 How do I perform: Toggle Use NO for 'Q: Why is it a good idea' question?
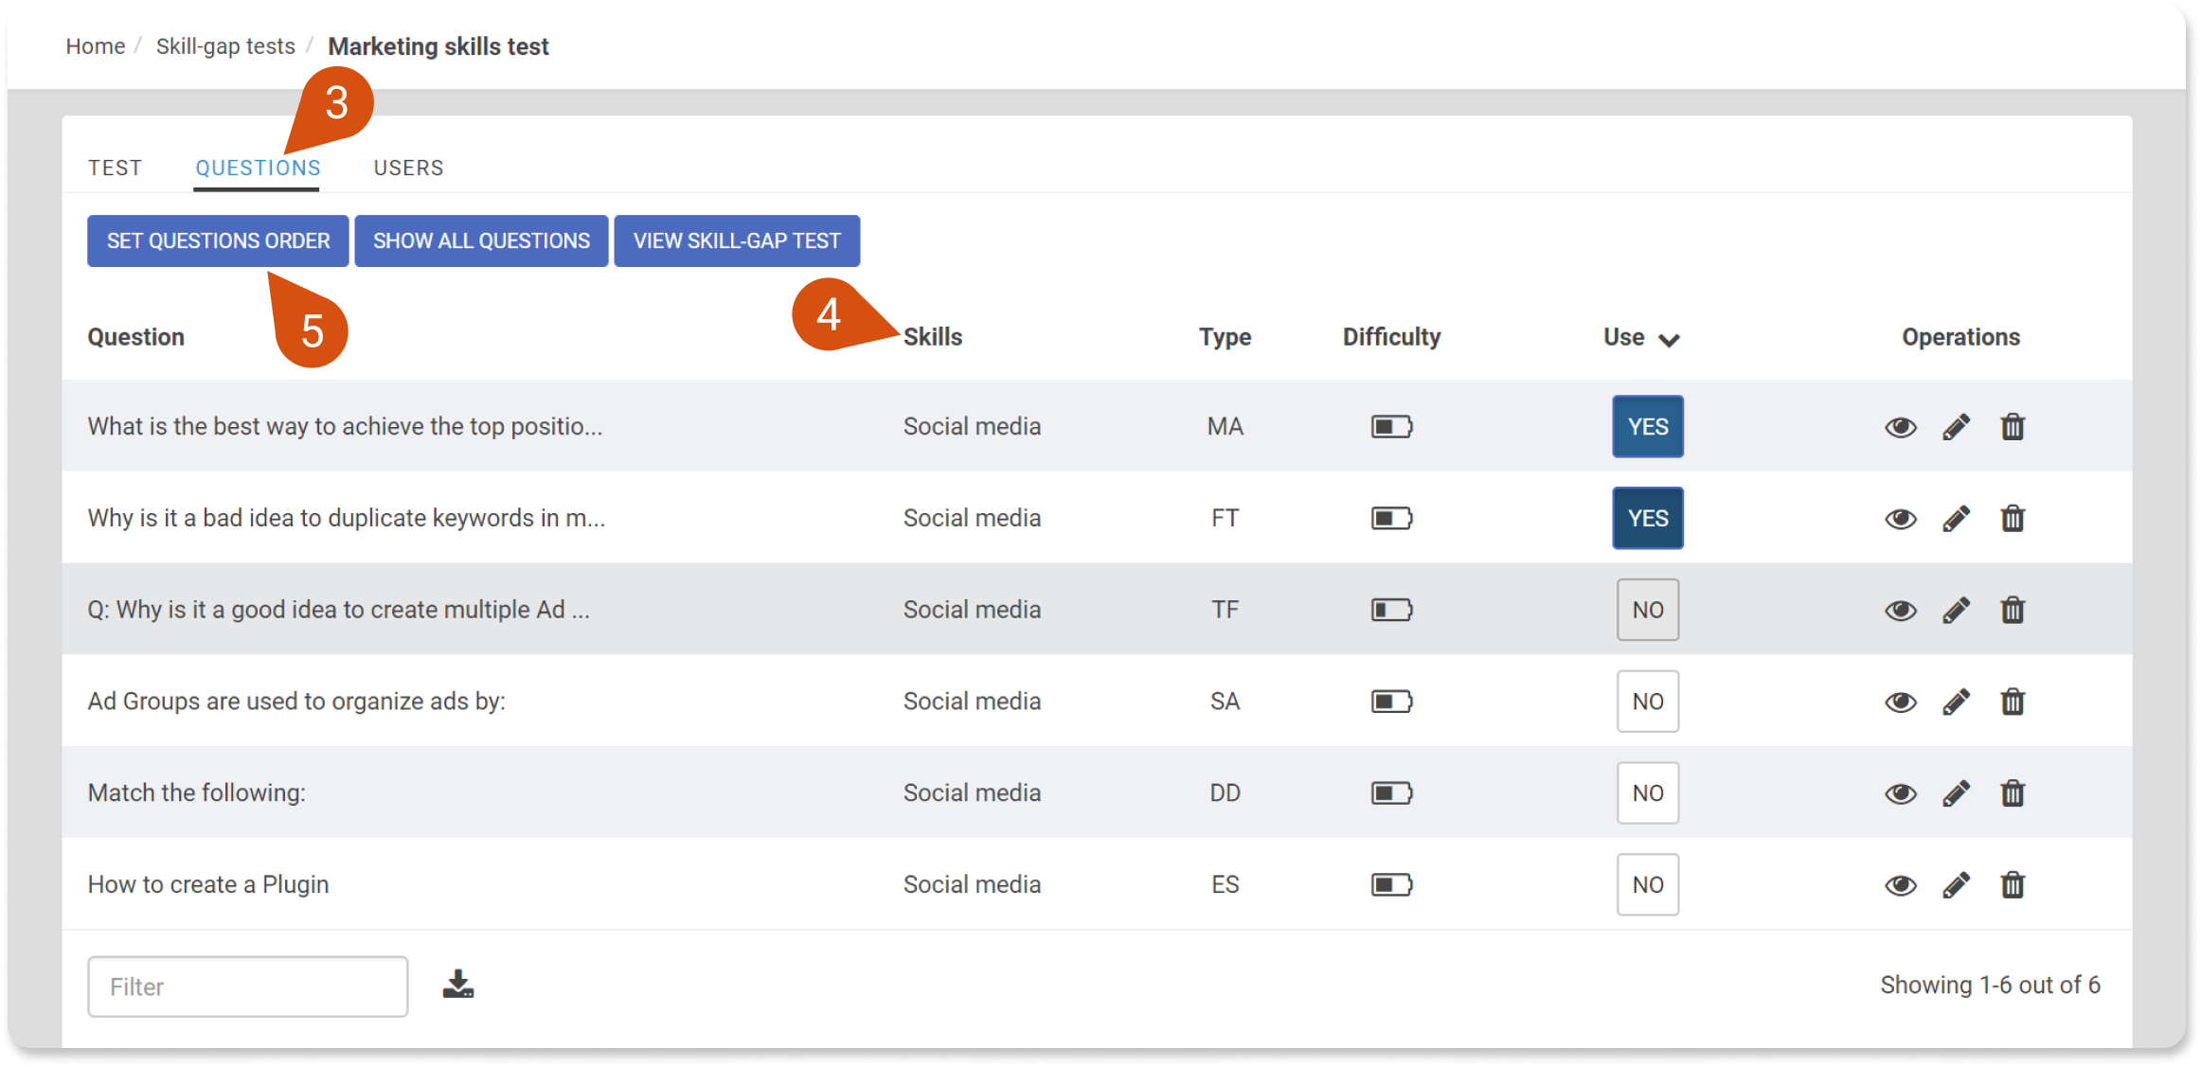1648,610
